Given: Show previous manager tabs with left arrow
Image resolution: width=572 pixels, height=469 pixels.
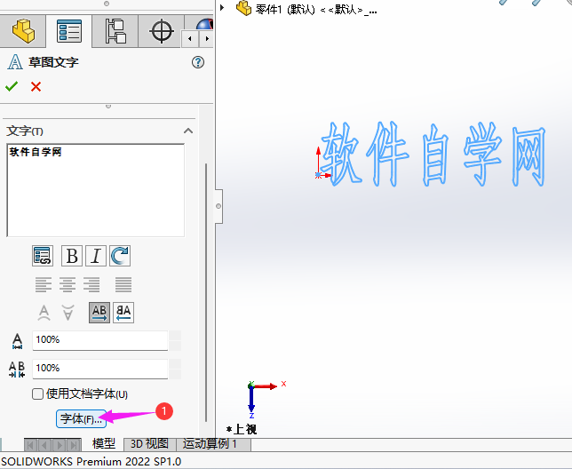Looking at the screenshot, I should tap(190, 39).
